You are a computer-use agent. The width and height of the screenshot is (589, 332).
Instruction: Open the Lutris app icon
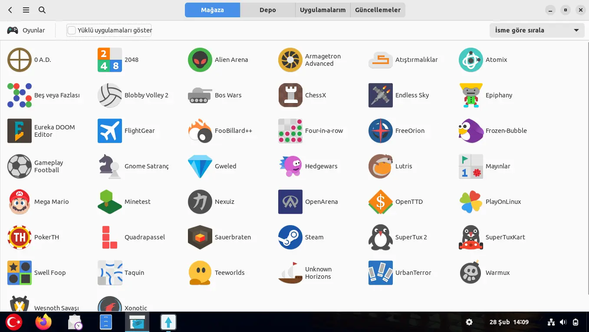pos(381,166)
